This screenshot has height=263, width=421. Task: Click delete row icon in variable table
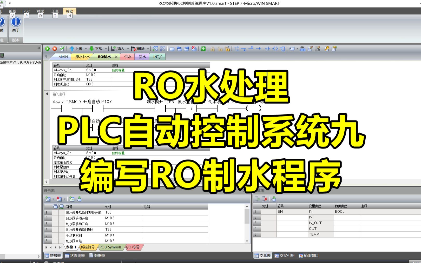click(x=265, y=199)
